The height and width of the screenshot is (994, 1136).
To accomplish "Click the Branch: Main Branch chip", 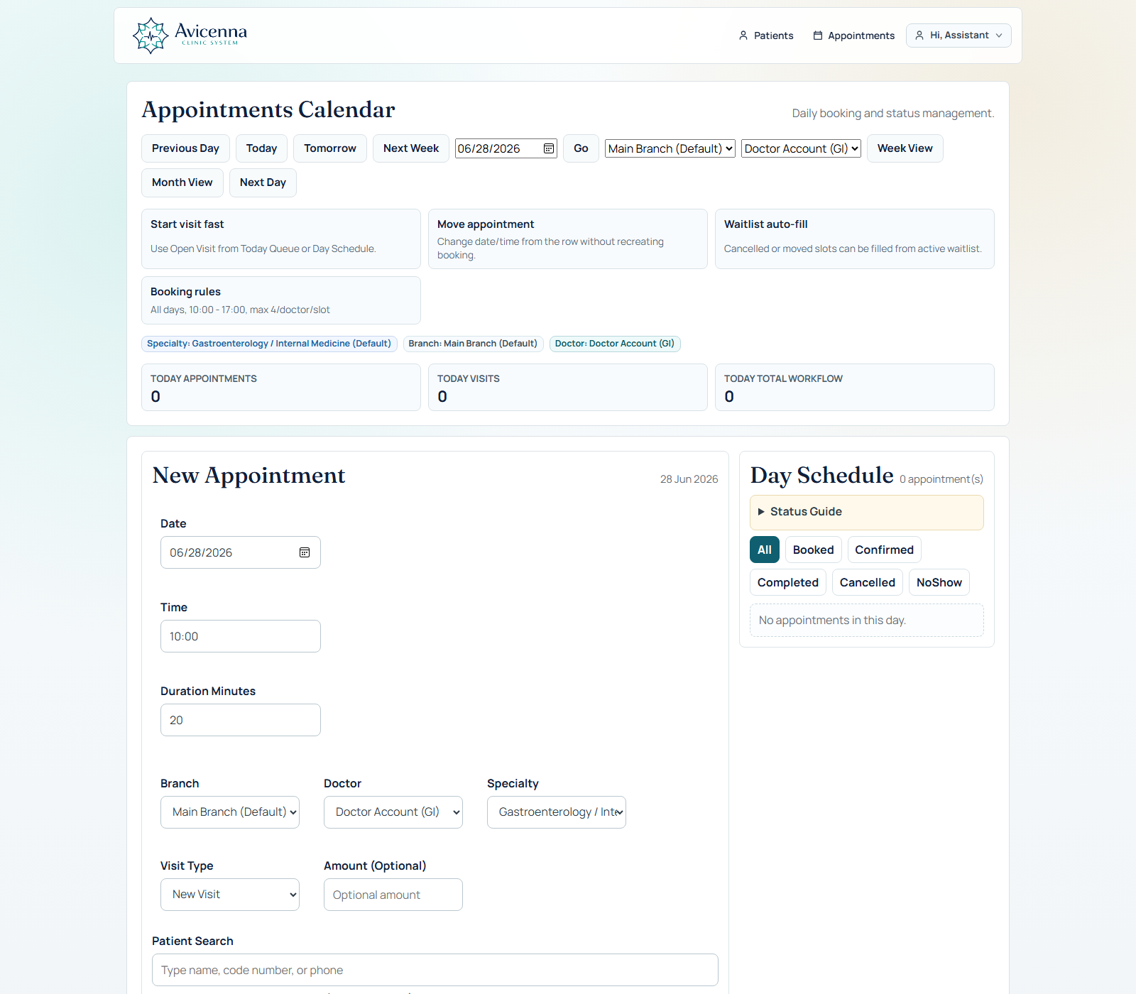I will 474,344.
